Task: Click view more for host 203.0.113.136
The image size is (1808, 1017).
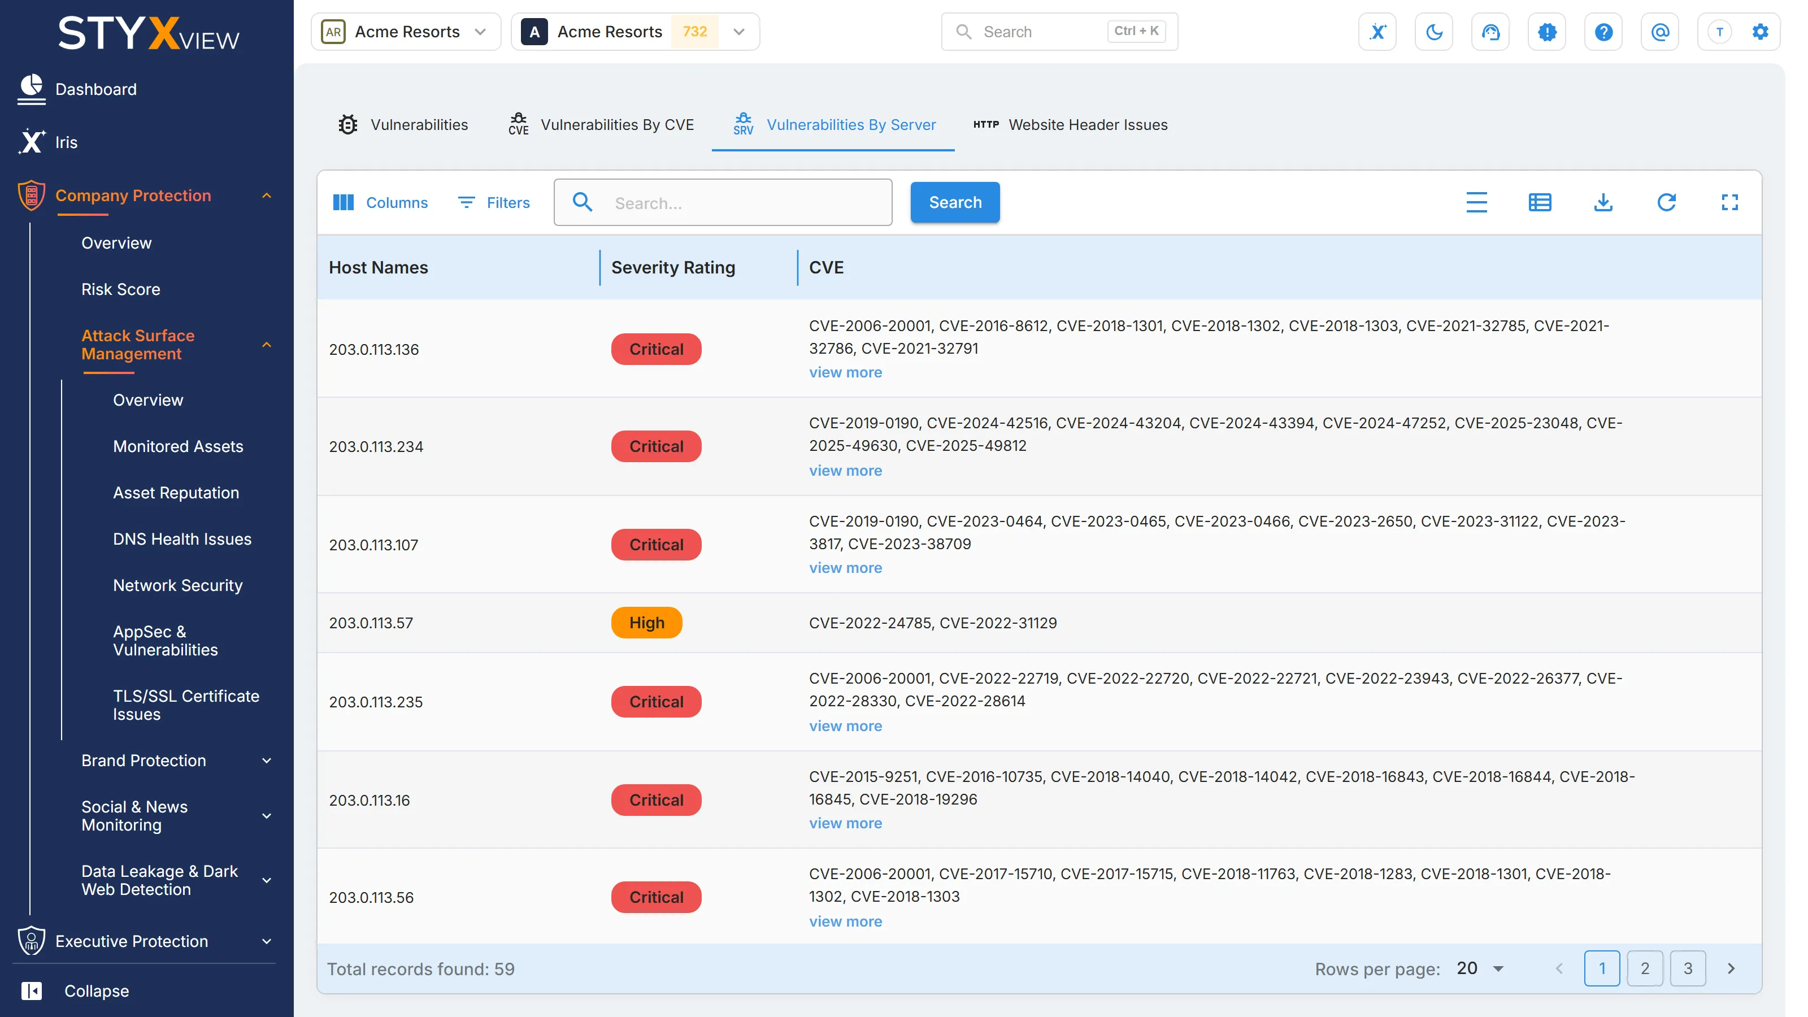Action: click(x=845, y=373)
